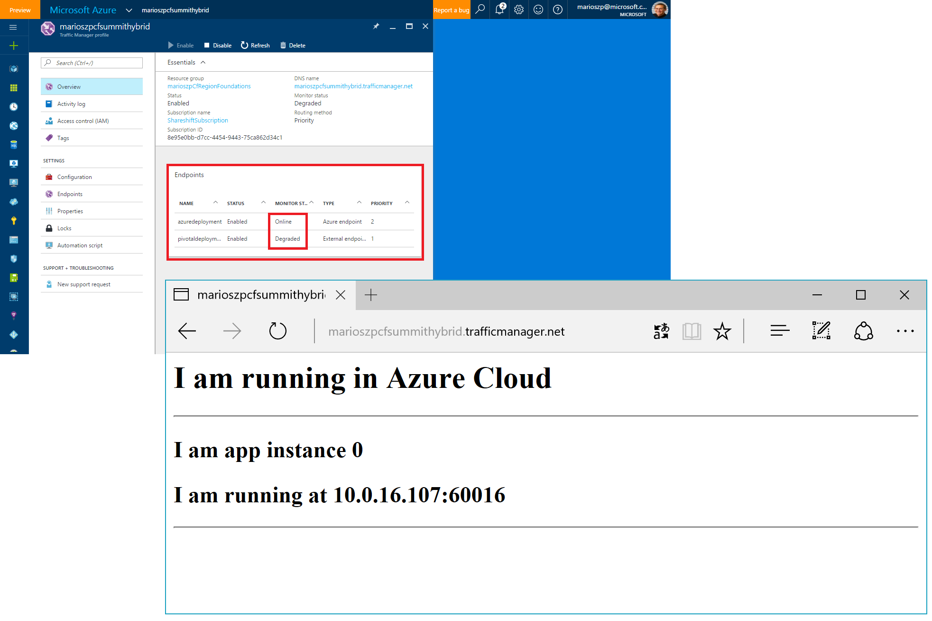
Task: Click the notifications bell icon
Action: tap(499, 9)
